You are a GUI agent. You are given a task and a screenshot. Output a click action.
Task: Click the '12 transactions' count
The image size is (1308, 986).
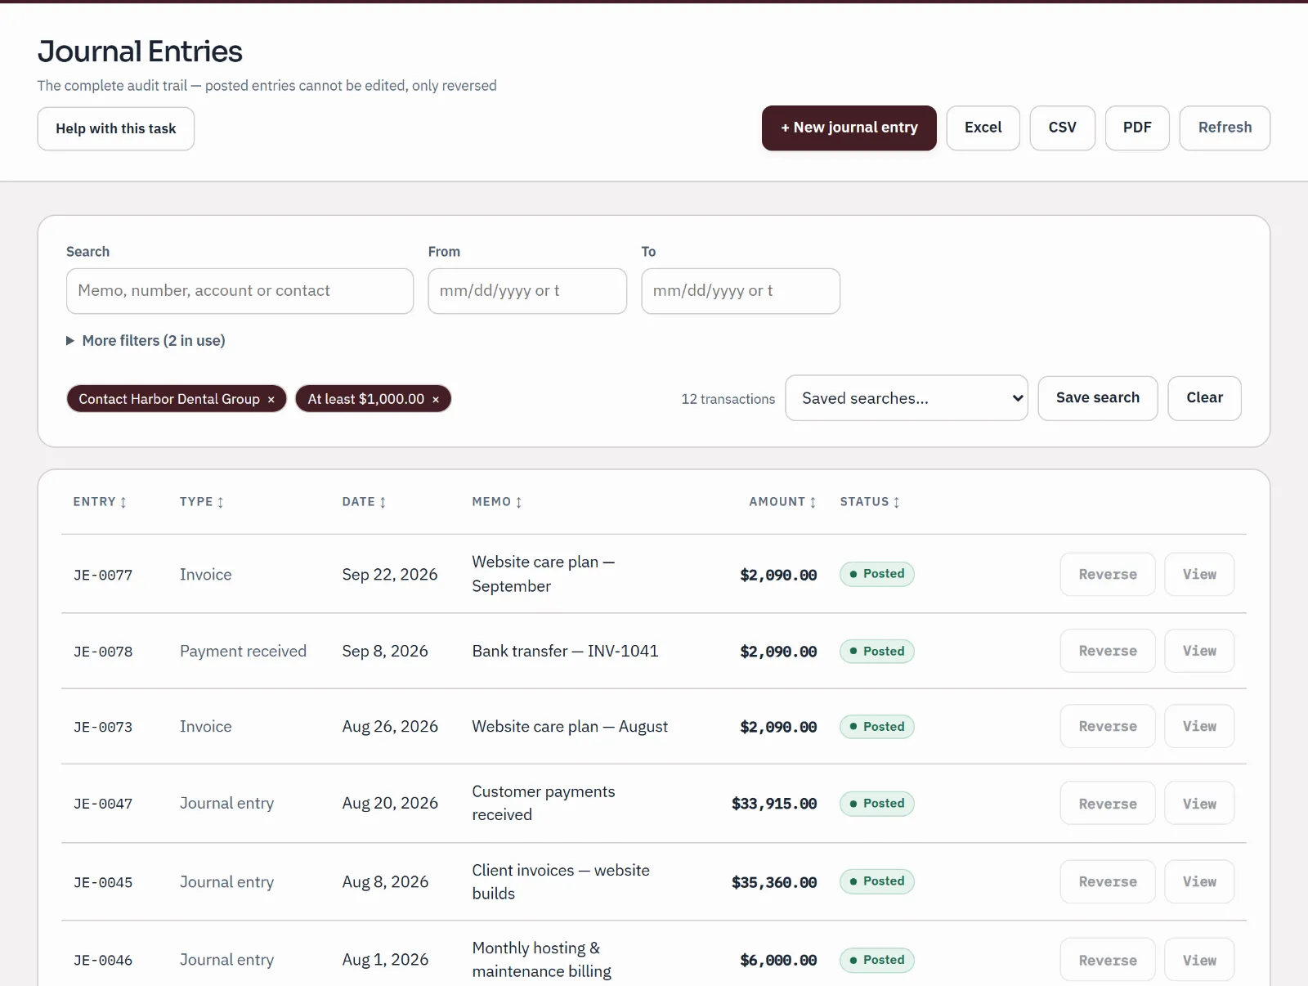point(728,399)
